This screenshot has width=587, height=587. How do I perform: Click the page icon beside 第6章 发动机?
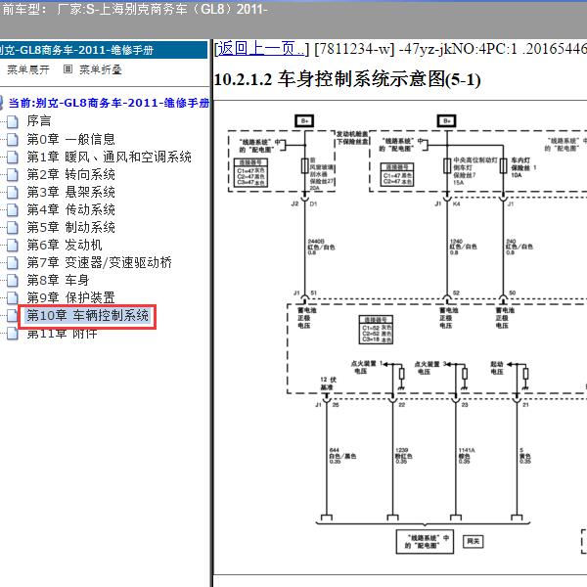(x=13, y=245)
